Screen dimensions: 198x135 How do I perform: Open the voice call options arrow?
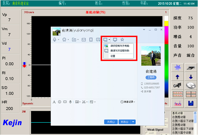coord(58,40)
